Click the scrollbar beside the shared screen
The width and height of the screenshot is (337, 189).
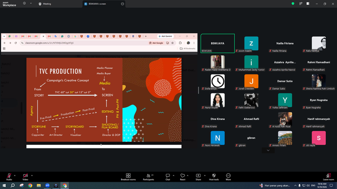click(x=198, y=90)
